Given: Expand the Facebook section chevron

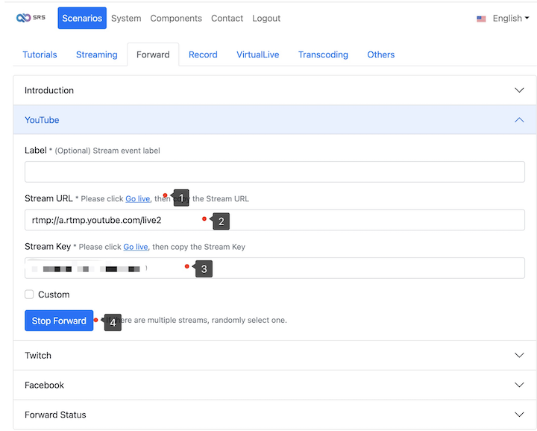Looking at the screenshot, I should pos(519,385).
